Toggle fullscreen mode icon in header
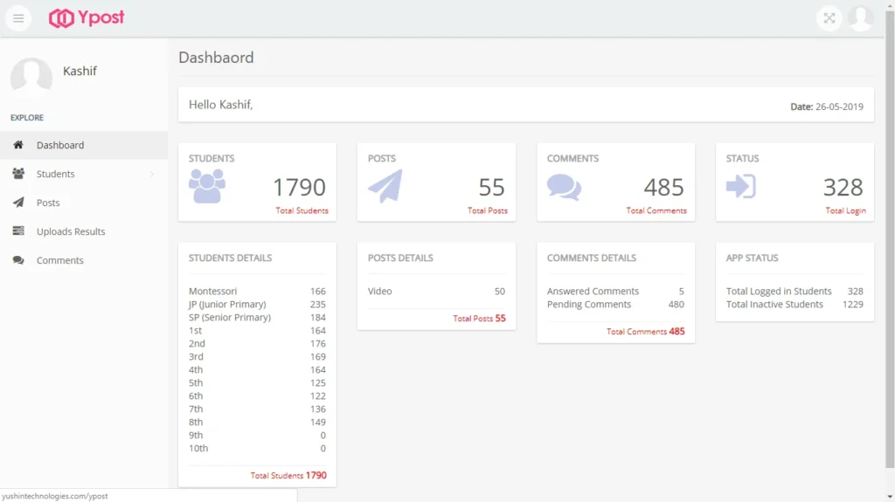 [829, 18]
